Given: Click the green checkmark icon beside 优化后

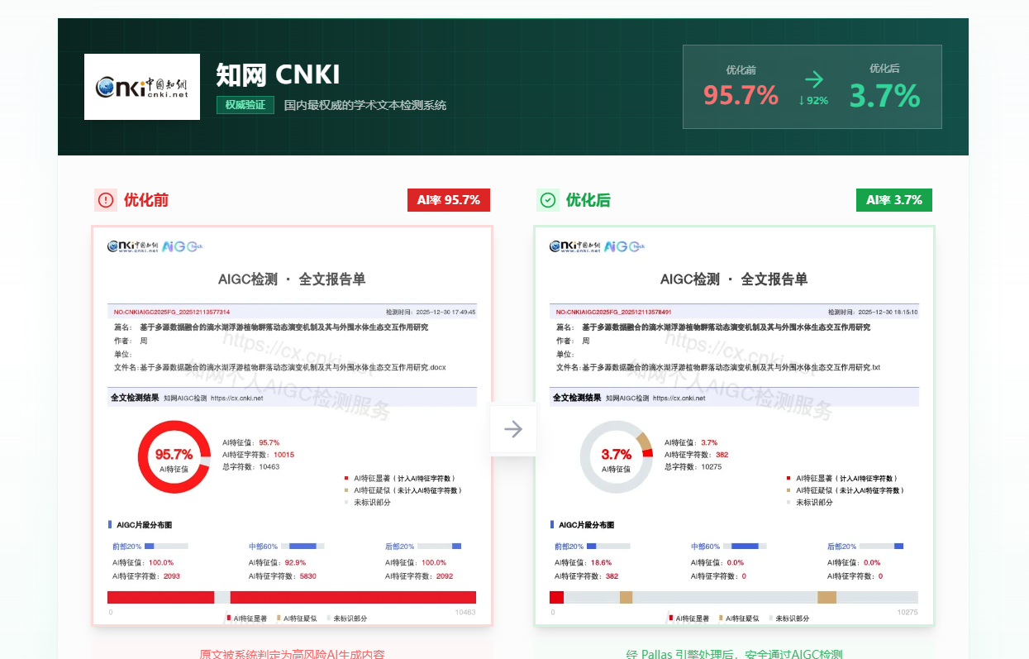Looking at the screenshot, I should [x=548, y=200].
